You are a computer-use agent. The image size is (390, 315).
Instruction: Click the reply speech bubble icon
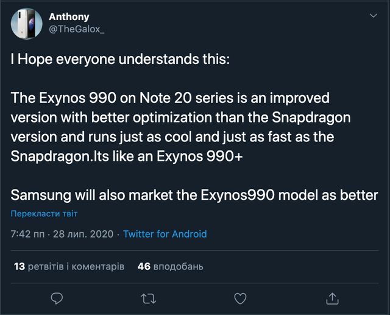tap(57, 298)
